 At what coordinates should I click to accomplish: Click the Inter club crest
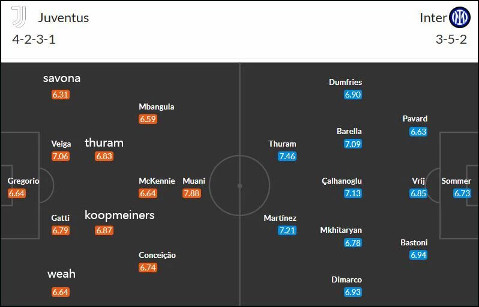click(x=460, y=17)
